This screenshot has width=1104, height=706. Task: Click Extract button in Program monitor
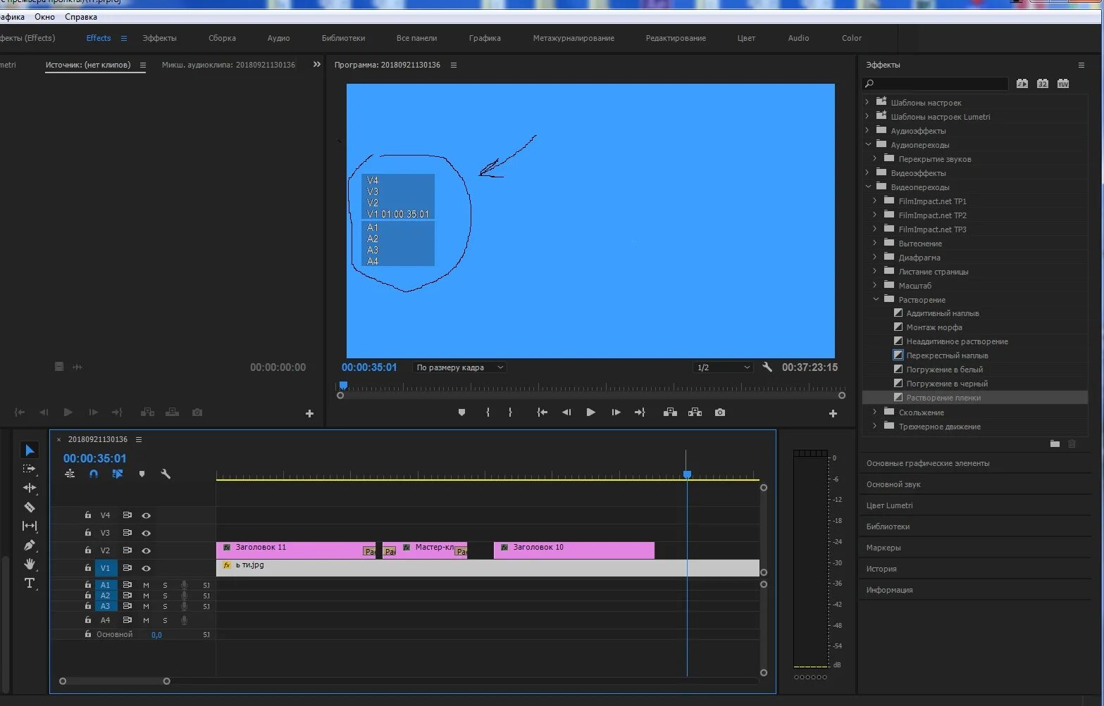(x=695, y=412)
